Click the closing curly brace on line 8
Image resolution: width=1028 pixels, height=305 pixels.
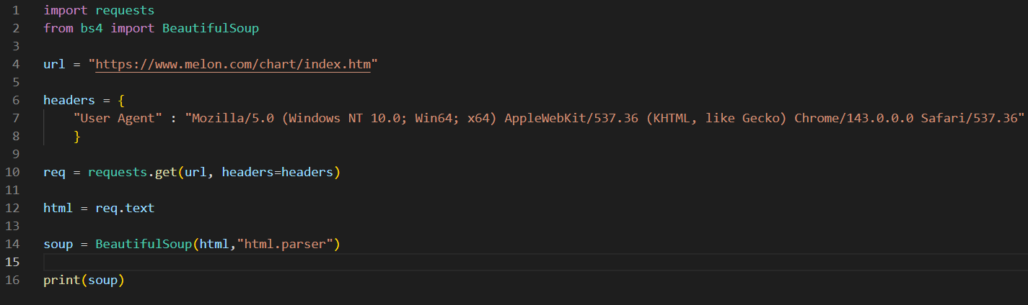point(76,136)
